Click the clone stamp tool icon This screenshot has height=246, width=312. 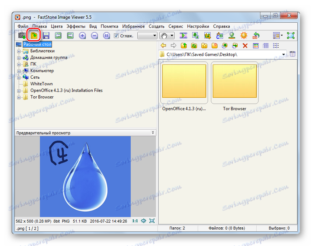[x=231, y=36]
